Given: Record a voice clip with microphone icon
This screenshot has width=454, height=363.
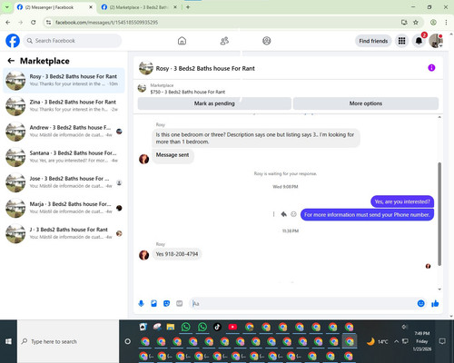Looking at the screenshot, I should pos(141,303).
